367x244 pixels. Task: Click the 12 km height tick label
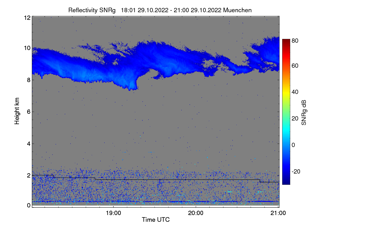[27, 18]
